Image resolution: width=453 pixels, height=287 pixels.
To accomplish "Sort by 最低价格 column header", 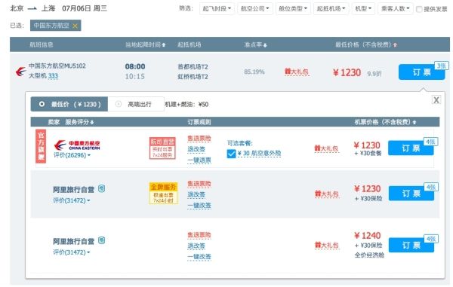I will click(366, 44).
